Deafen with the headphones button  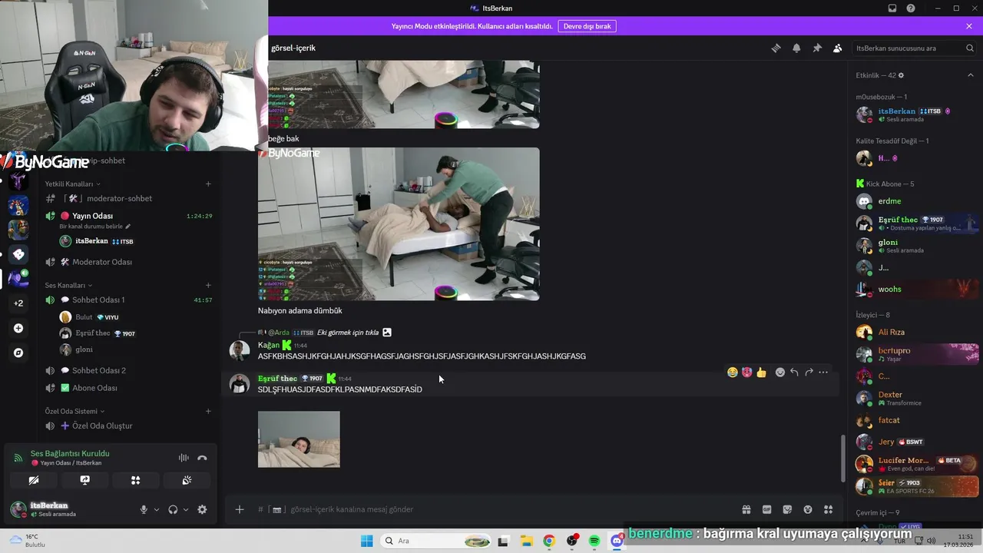(x=173, y=509)
